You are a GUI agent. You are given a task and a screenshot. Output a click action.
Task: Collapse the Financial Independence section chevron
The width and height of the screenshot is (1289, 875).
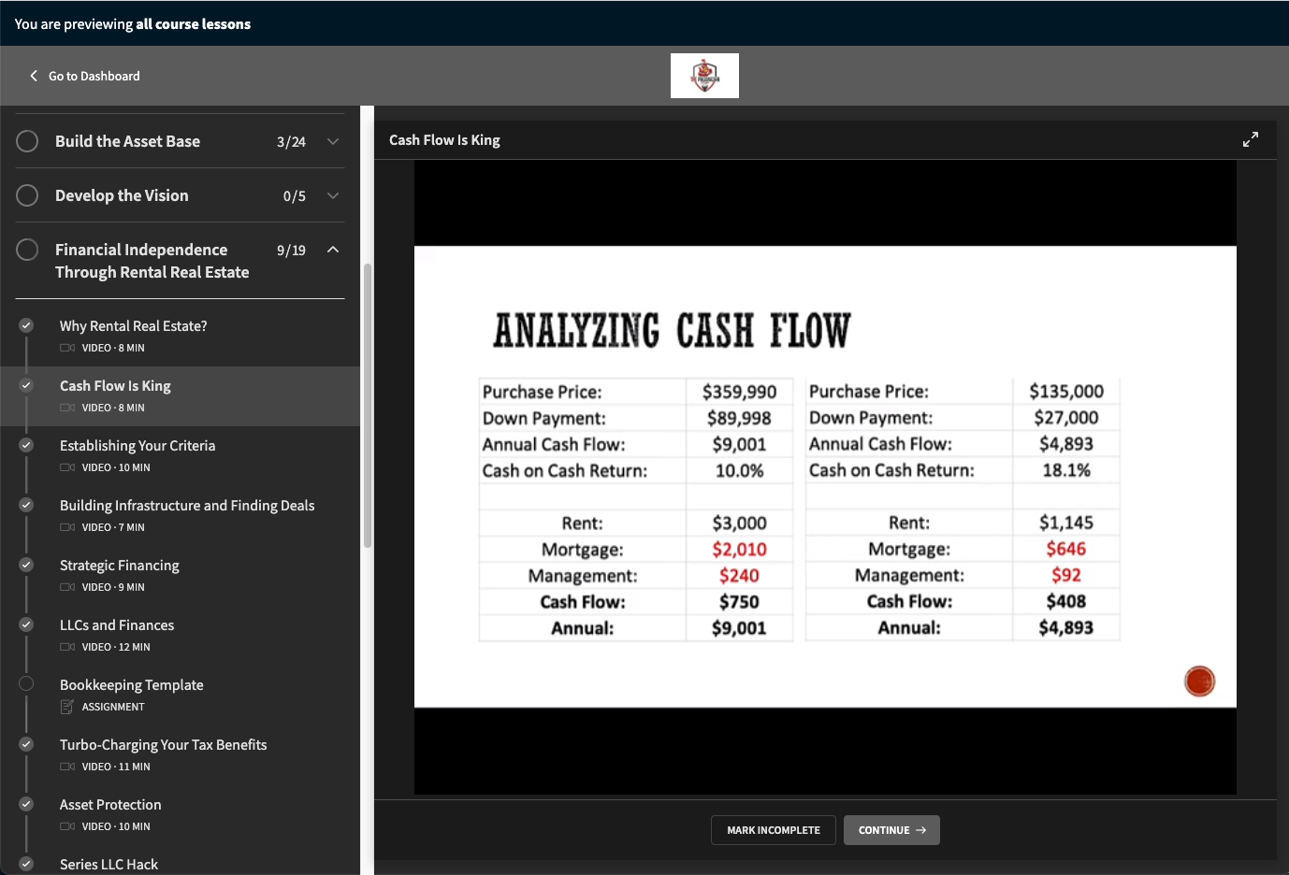(333, 250)
